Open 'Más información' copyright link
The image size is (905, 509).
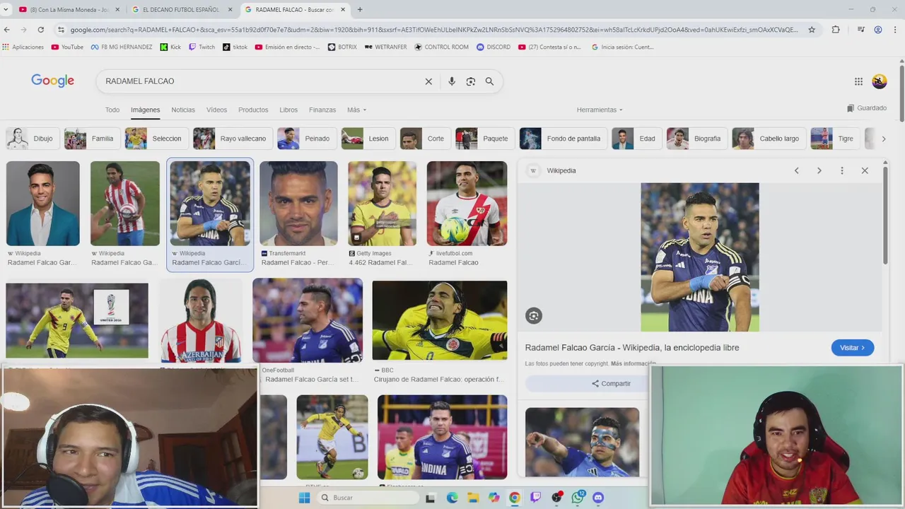[634, 363]
